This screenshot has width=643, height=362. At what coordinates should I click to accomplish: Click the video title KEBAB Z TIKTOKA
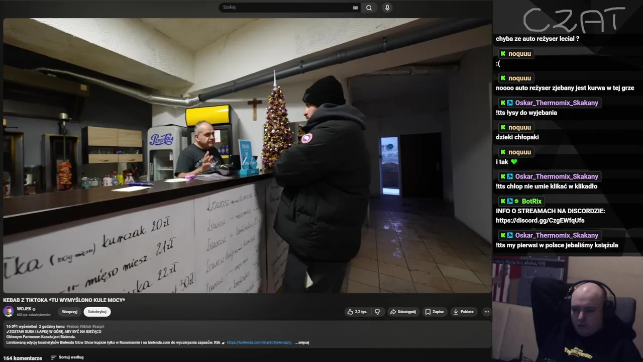[64, 300]
